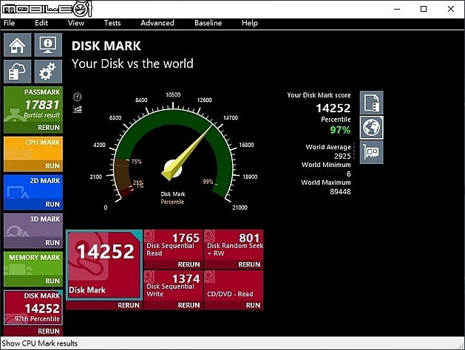Open the Help menu
Viewport: 465px width, 350px height.
[250, 23]
